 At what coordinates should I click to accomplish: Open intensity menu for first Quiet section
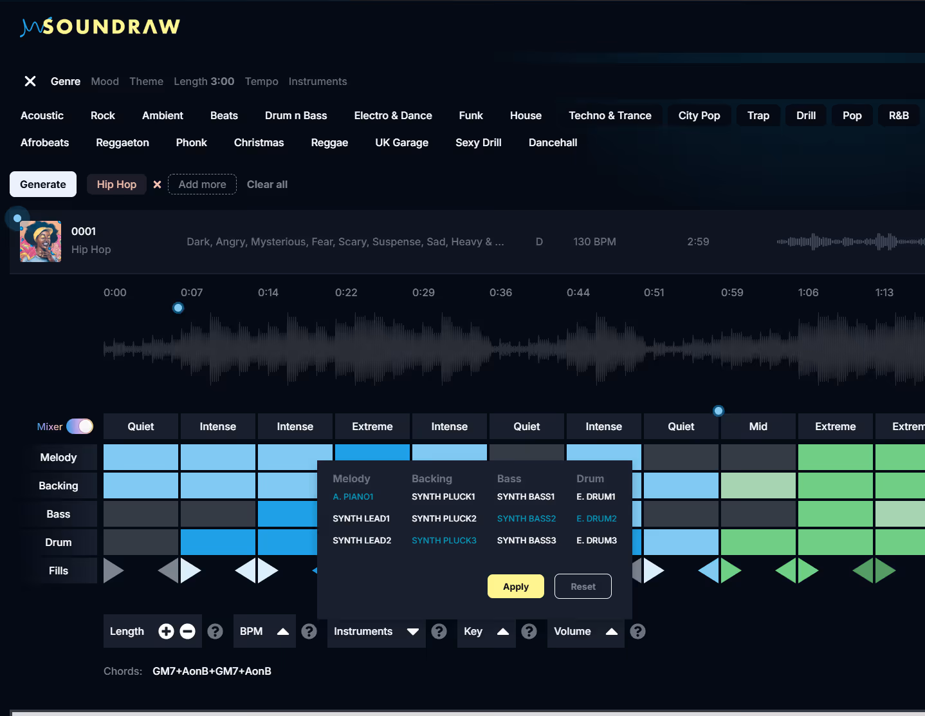pyautogui.click(x=141, y=426)
